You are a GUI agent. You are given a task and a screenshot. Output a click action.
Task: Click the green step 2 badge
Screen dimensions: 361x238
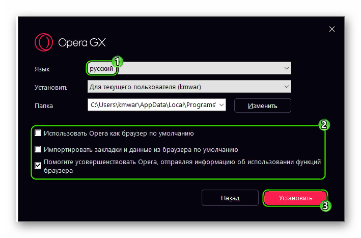pyautogui.click(x=324, y=125)
